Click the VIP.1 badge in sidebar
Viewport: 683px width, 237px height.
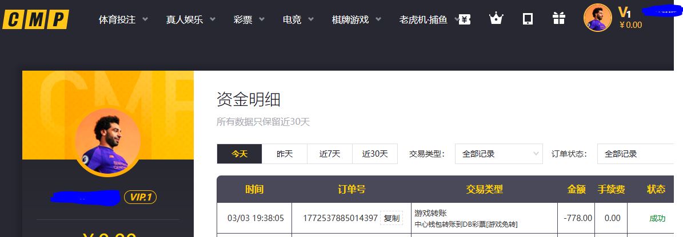(x=140, y=197)
